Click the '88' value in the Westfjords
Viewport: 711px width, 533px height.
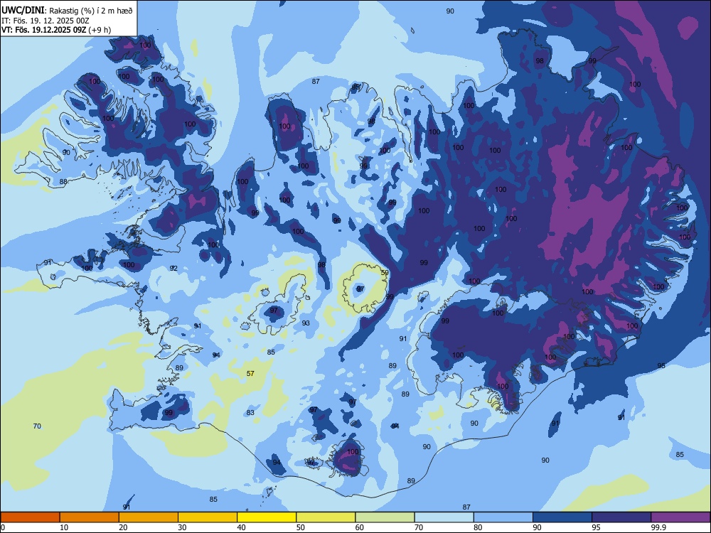pyautogui.click(x=63, y=182)
